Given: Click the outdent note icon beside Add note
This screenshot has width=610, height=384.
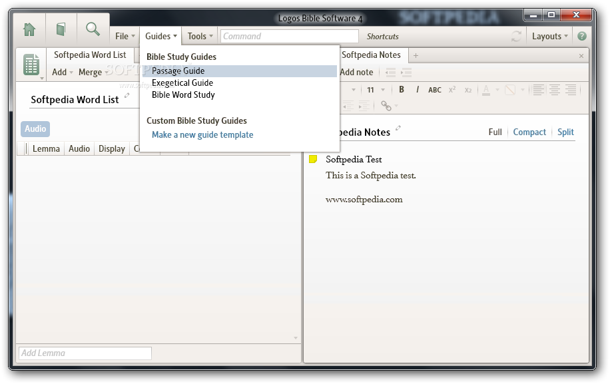Looking at the screenshot, I should [390, 73].
